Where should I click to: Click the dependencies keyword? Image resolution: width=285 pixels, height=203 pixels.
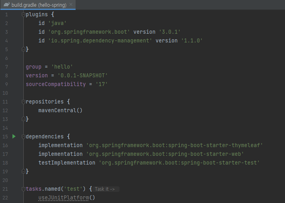tap(45, 136)
